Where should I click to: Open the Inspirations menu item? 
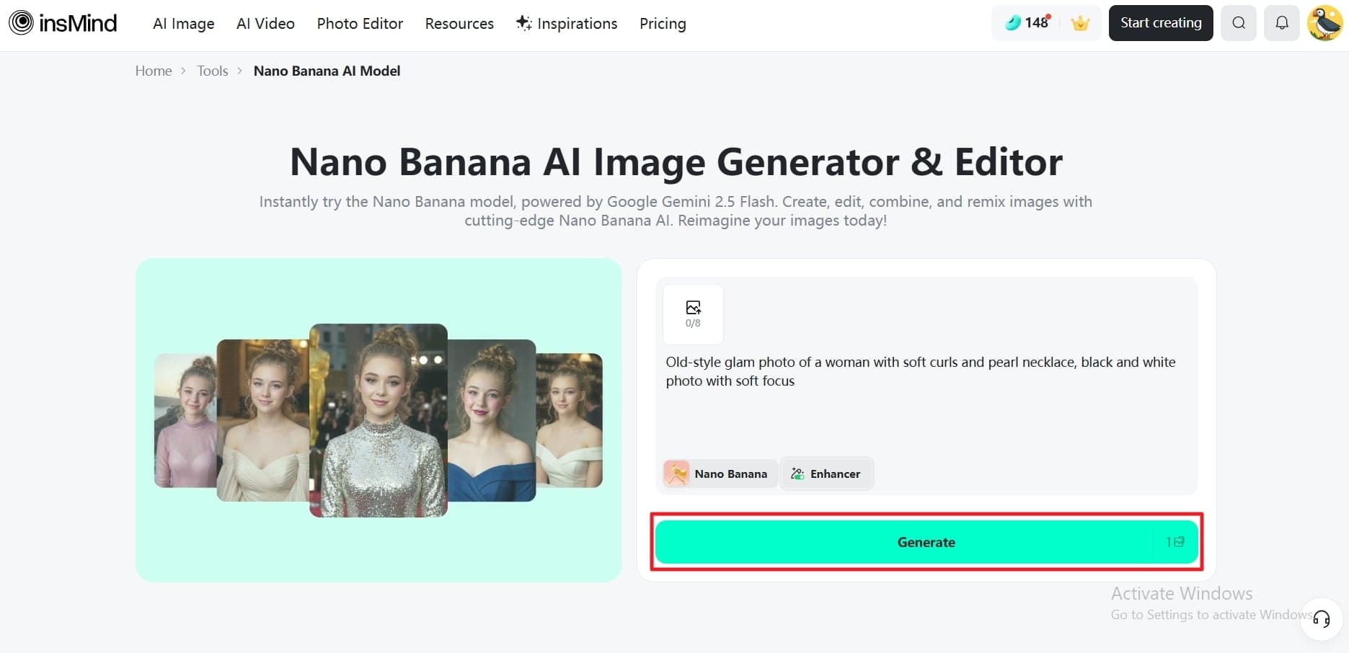(x=567, y=24)
